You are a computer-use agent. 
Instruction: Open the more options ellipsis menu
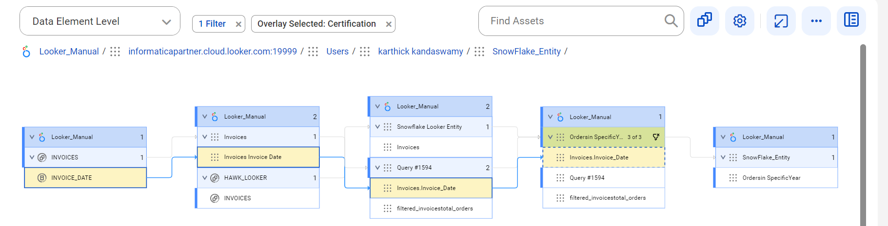tap(816, 20)
